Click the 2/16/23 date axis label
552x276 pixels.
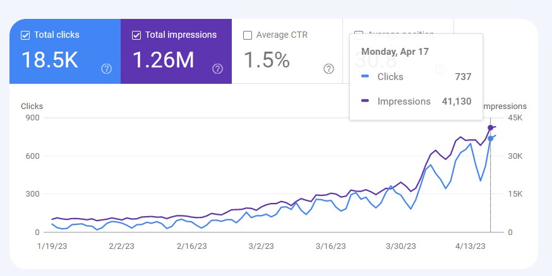(191, 246)
